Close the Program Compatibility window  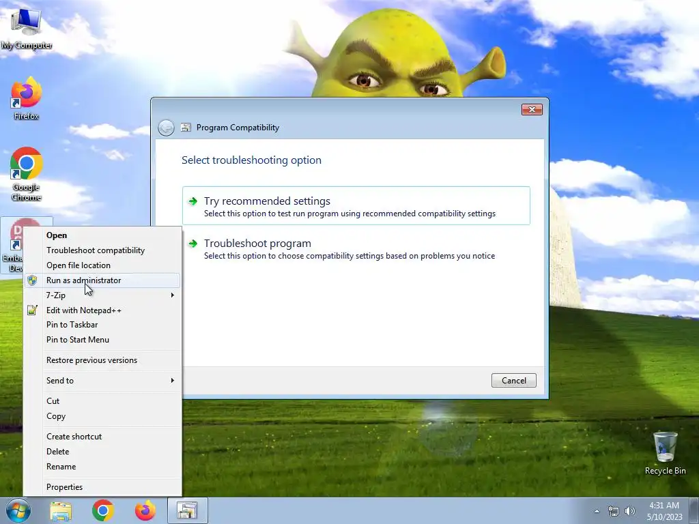point(532,110)
